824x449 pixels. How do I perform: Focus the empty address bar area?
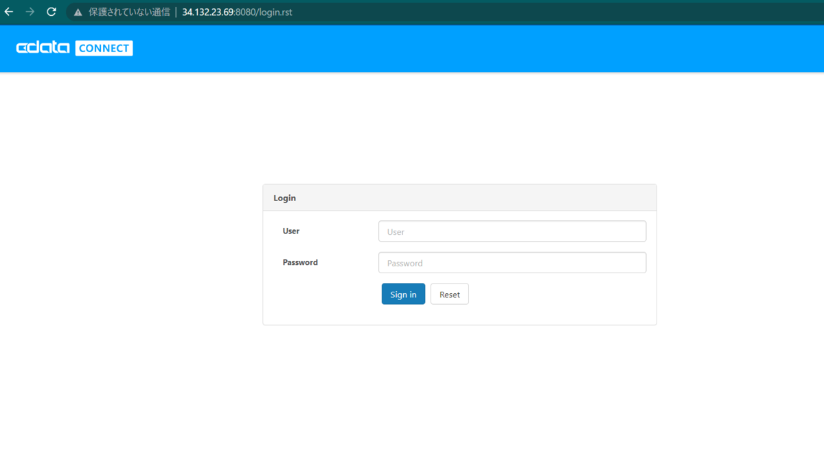click(549, 12)
